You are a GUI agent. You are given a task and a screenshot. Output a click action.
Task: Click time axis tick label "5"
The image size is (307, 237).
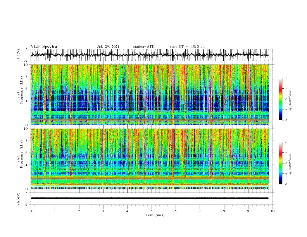click(x=152, y=211)
